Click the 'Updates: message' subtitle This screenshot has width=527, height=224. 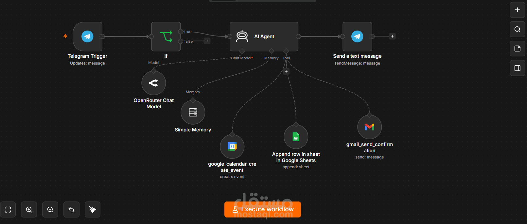87,63
